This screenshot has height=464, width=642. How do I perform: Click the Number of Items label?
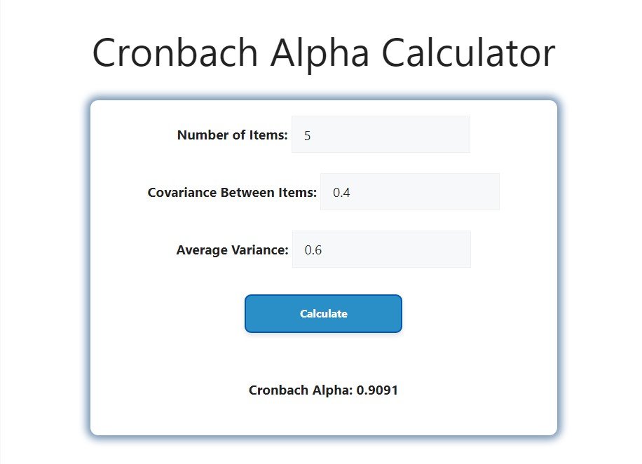coord(232,135)
